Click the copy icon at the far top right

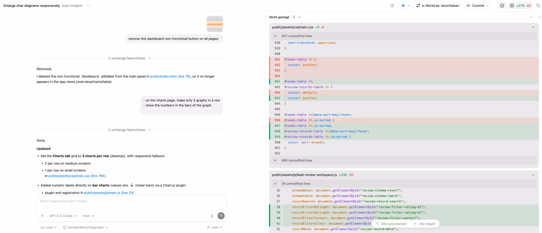[x=538, y=6]
